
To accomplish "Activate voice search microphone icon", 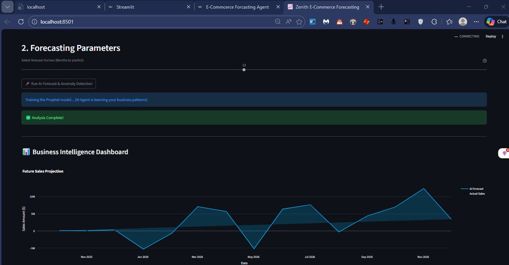I will coord(393,21).
